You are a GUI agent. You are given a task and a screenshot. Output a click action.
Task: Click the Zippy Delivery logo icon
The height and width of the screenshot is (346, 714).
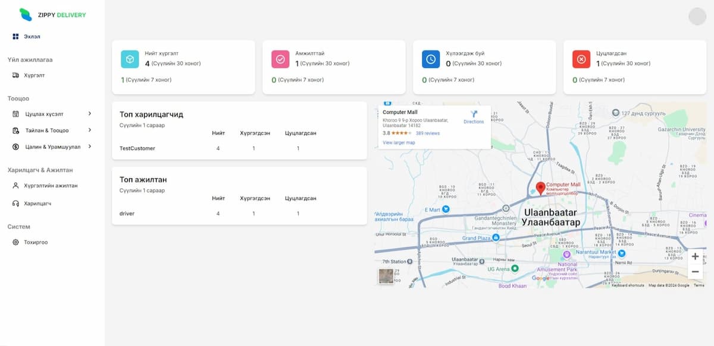[26, 15]
